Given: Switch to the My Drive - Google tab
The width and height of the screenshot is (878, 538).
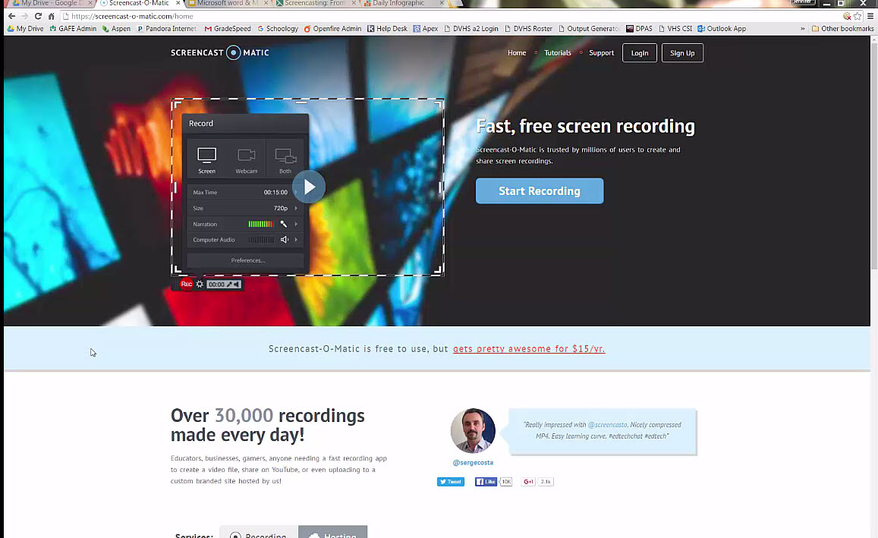Looking at the screenshot, I should (x=50, y=3).
